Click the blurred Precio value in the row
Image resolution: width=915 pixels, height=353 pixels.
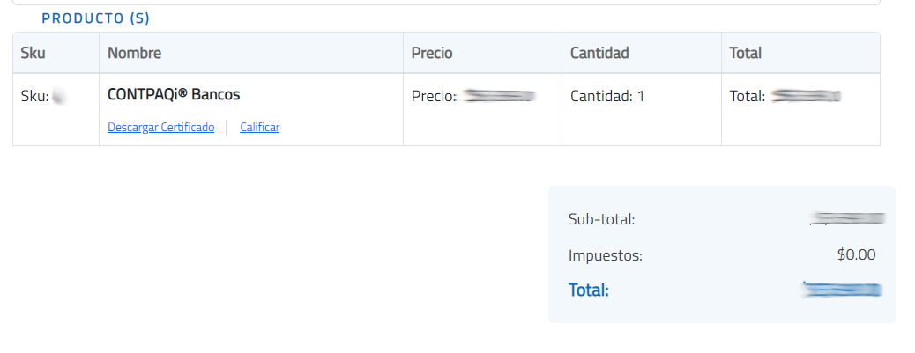[499, 96]
